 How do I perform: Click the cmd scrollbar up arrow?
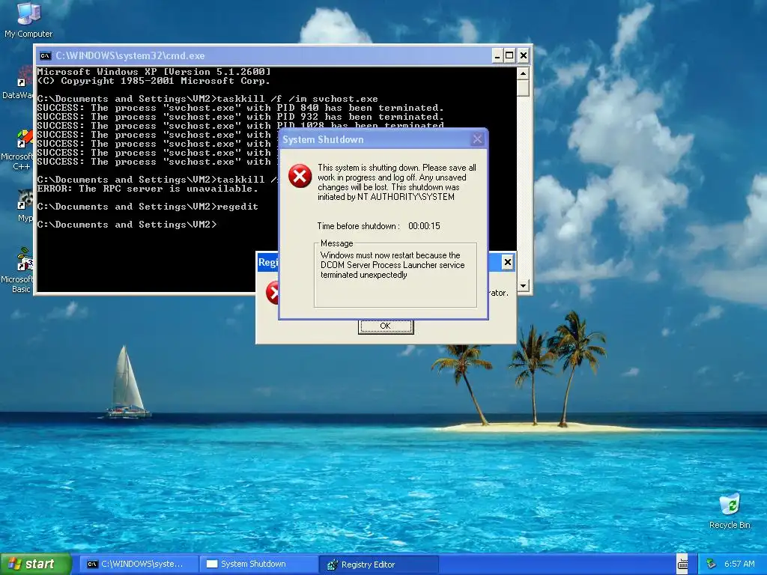click(x=523, y=74)
